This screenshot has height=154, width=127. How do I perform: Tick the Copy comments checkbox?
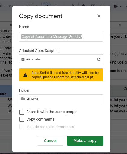click(22, 119)
